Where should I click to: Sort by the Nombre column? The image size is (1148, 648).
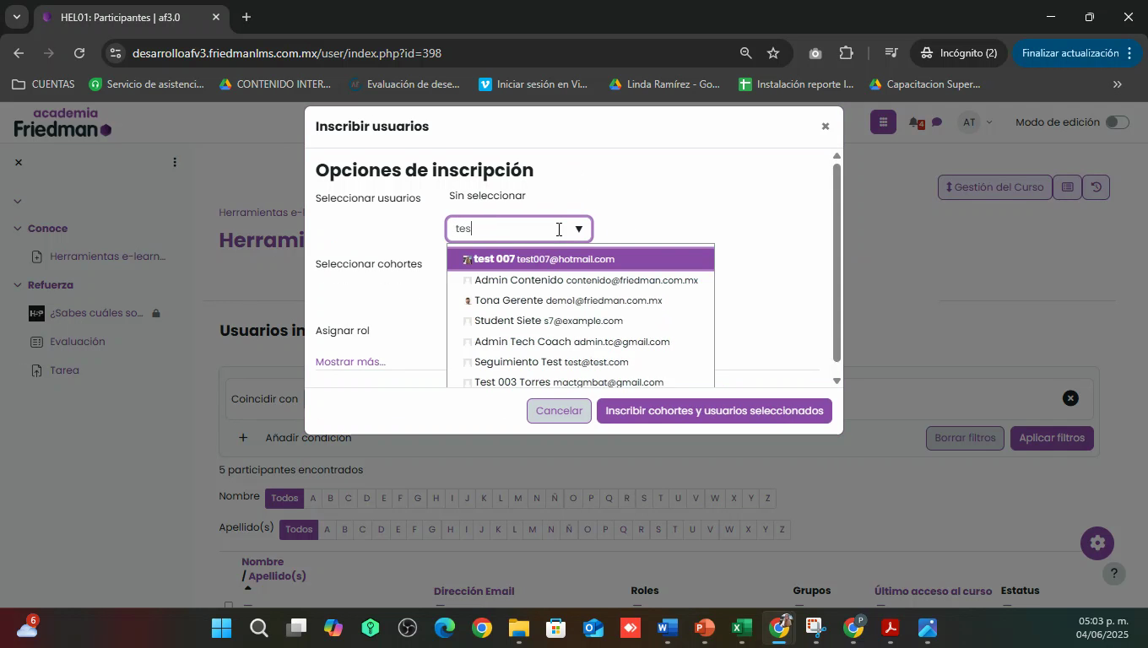click(x=262, y=562)
